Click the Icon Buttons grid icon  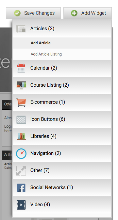(21, 120)
